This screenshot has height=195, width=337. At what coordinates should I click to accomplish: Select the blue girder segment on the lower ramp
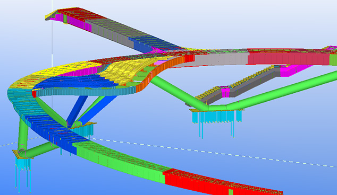(54, 133)
